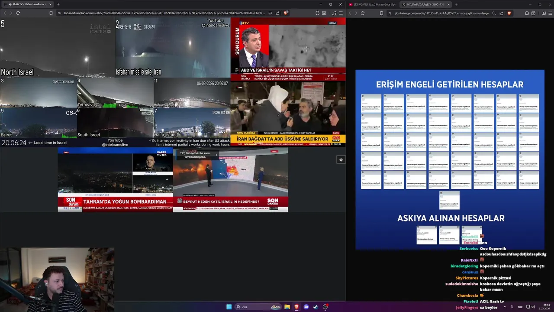This screenshot has height=312, width=554.
Task: Open Brave Shields in the right browser
Action: (509, 13)
